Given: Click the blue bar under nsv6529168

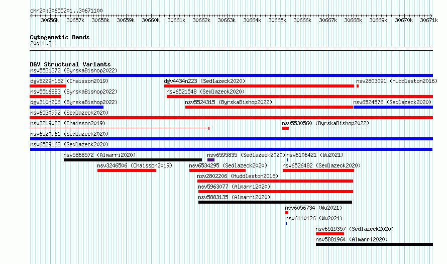Looking at the screenshot, I should [231, 149].
